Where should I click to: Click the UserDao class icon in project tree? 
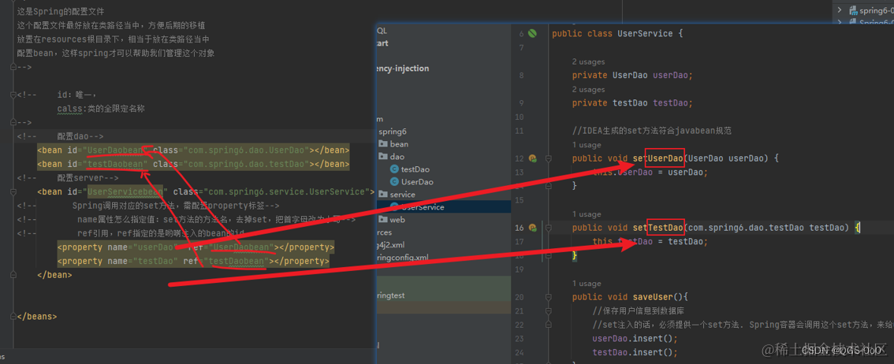point(394,182)
